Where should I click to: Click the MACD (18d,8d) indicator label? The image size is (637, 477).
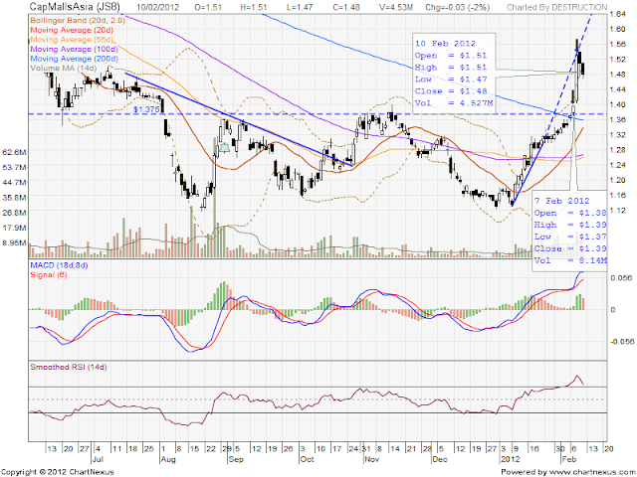(x=59, y=265)
